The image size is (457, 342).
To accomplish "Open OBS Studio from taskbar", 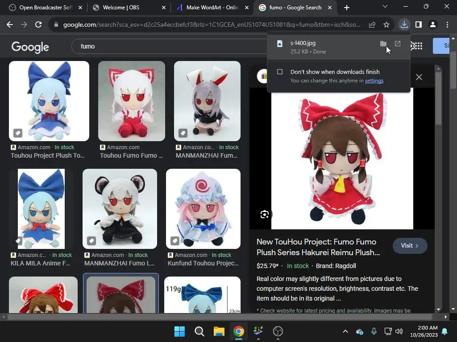I will [278, 331].
